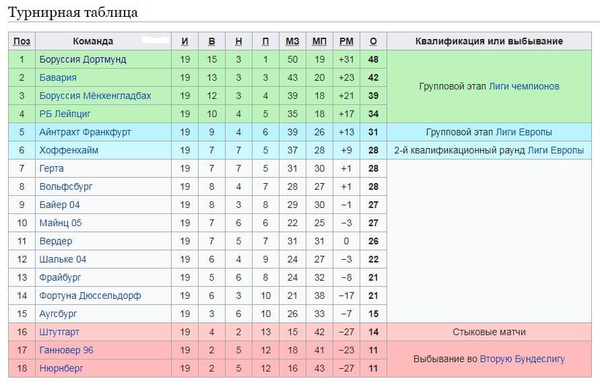Click the РМ column header abbreviation
The image size is (600, 385).
(x=346, y=41)
